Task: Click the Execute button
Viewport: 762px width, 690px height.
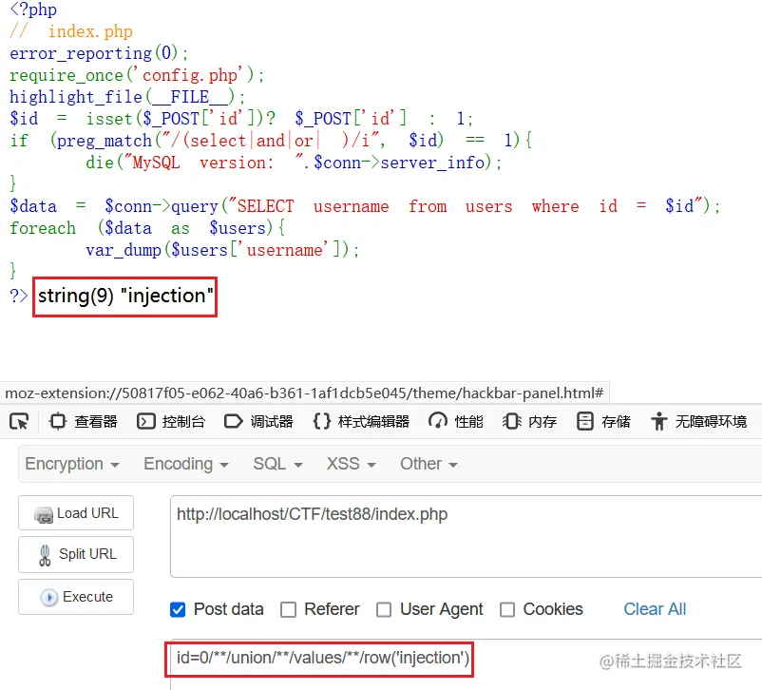Action: (76, 597)
